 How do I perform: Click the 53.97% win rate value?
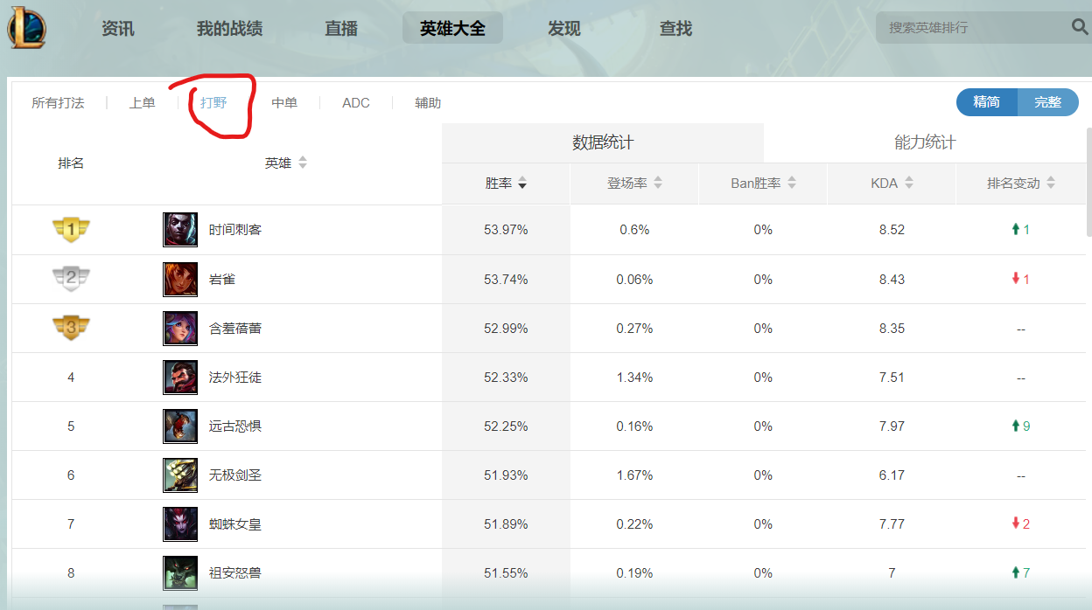506,230
